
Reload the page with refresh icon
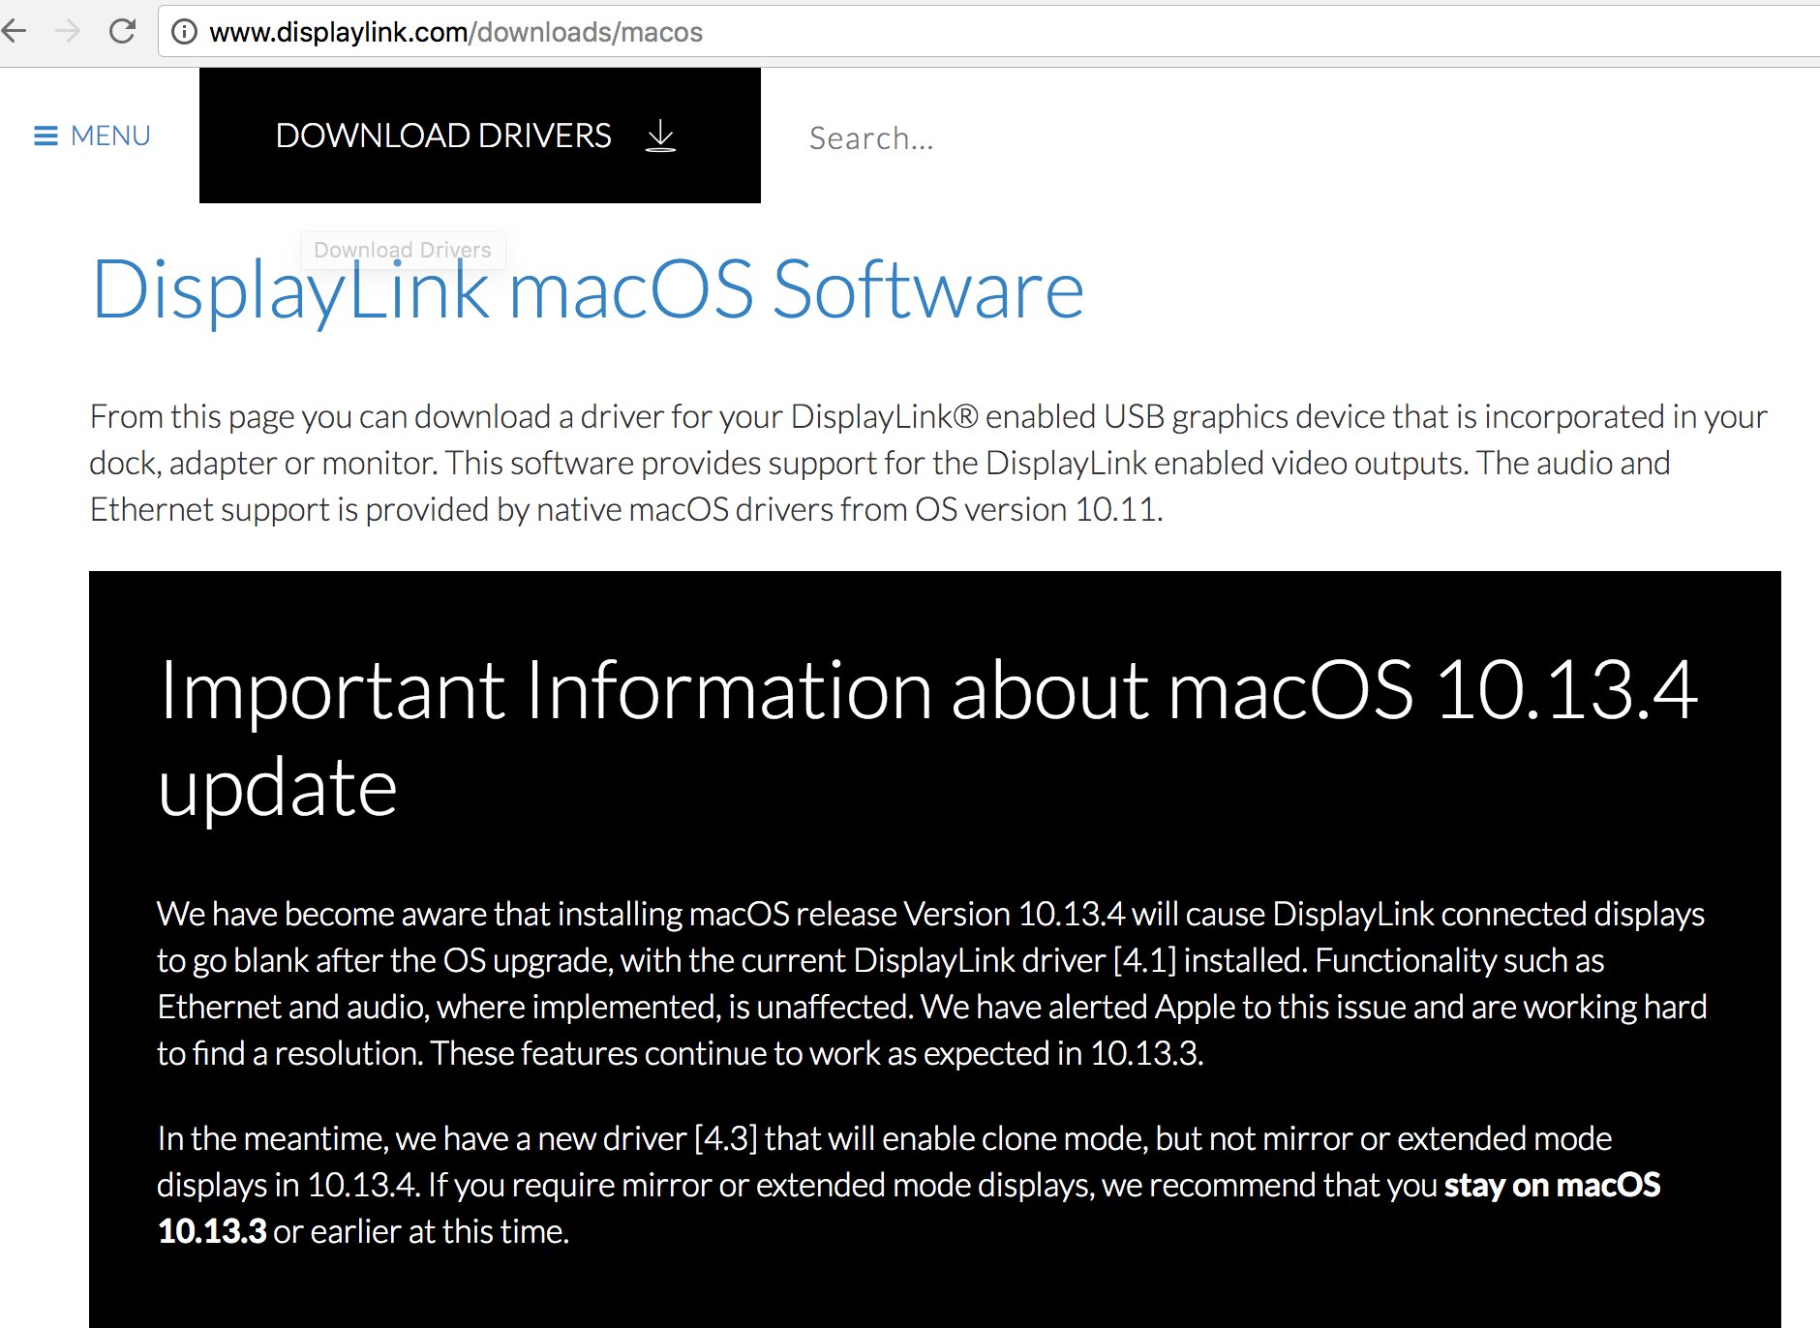point(122,31)
